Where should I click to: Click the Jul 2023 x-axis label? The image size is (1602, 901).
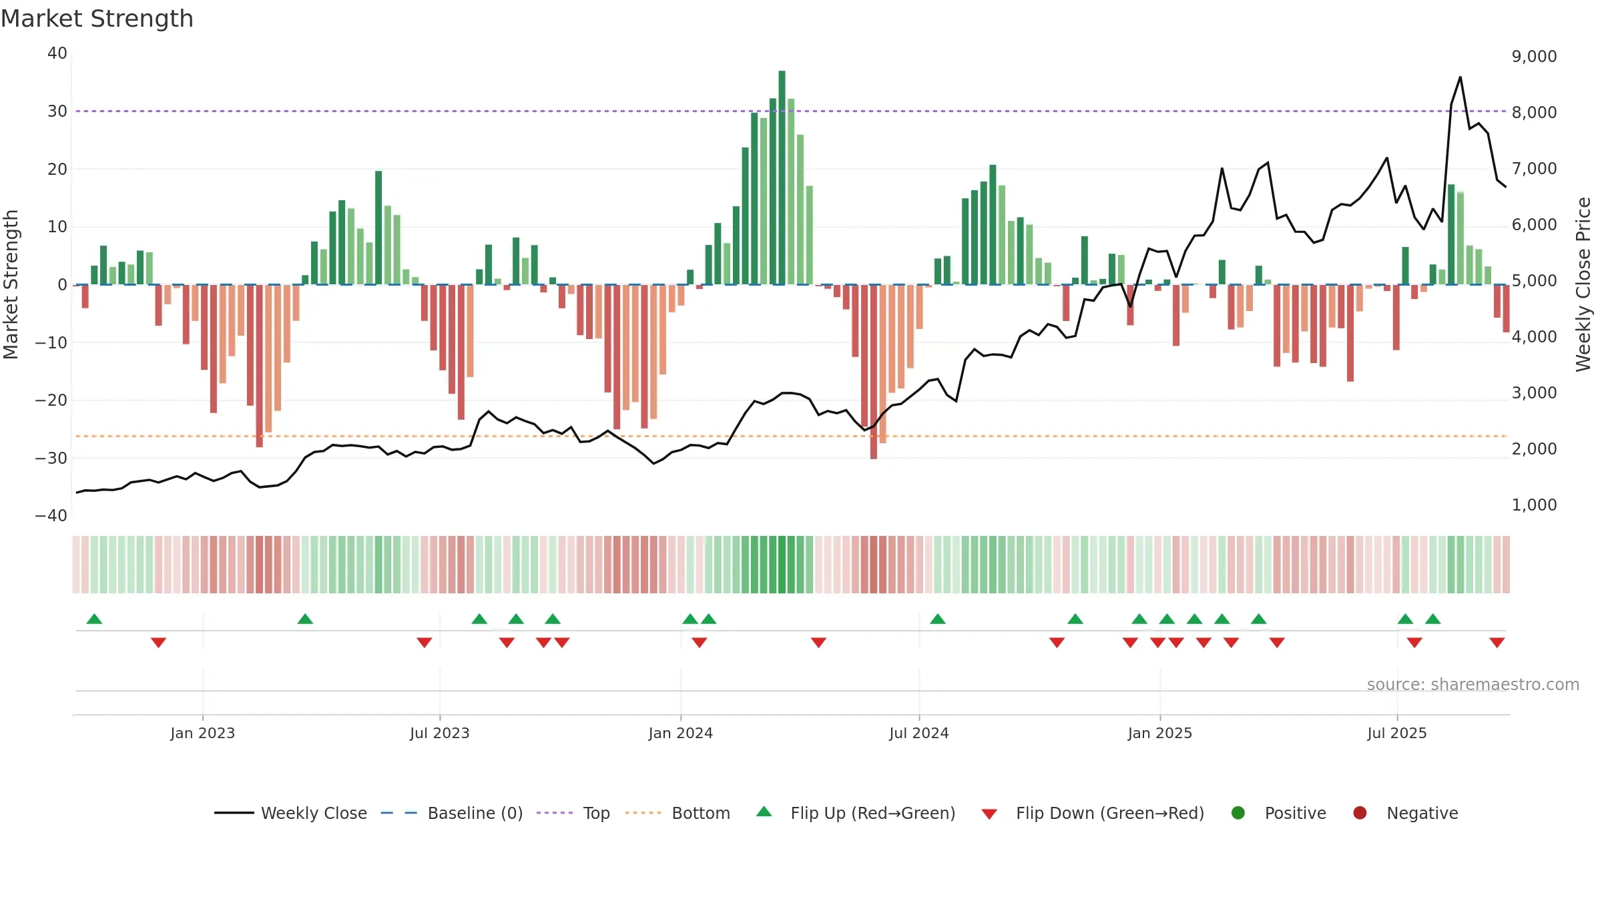[440, 733]
